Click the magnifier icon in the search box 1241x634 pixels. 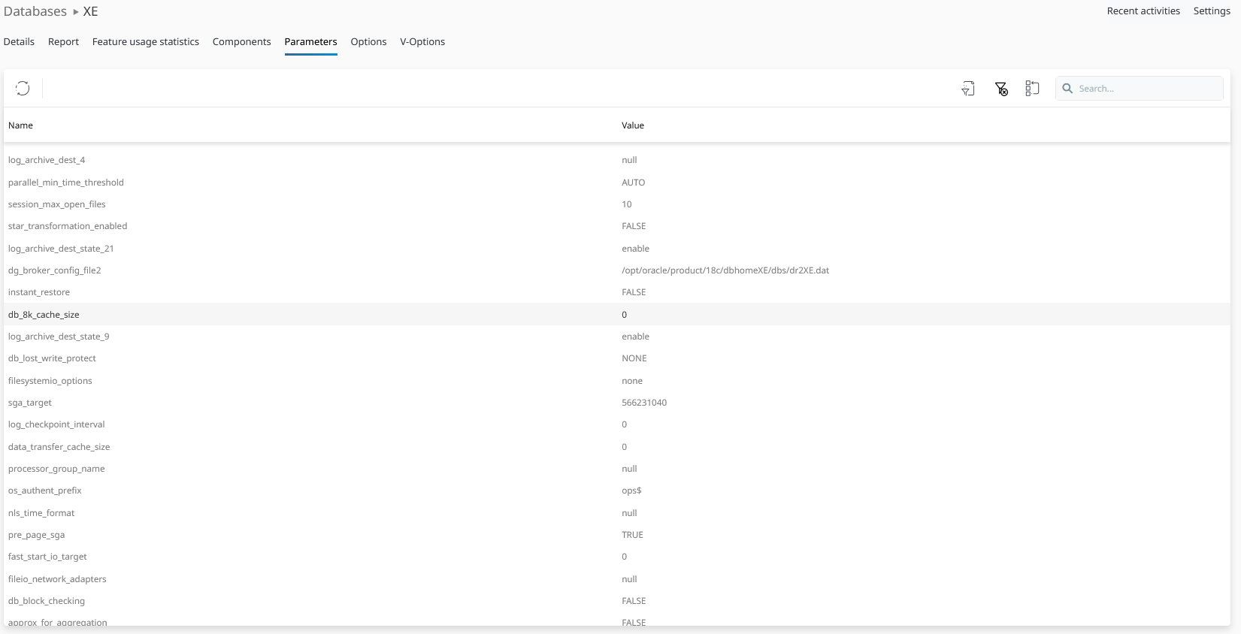coord(1067,89)
